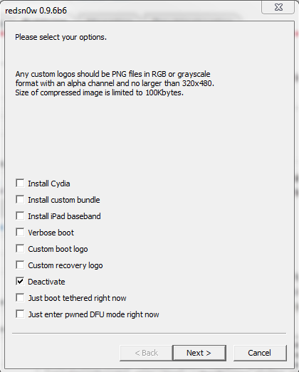
Task: Select the Custom boot logo checkbox
Action: pos(20,249)
